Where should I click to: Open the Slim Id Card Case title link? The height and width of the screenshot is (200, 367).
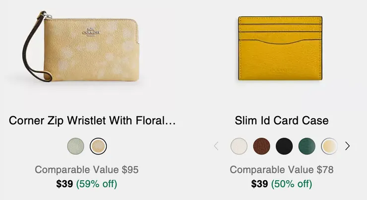click(281, 121)
